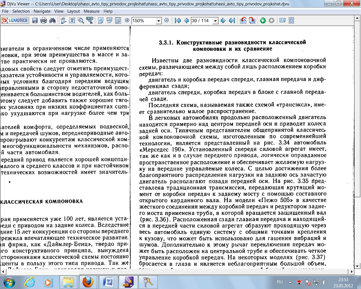Print the document using printer icon
The width and height of the screenshot is (361, 289).
[x=43, y=21]
